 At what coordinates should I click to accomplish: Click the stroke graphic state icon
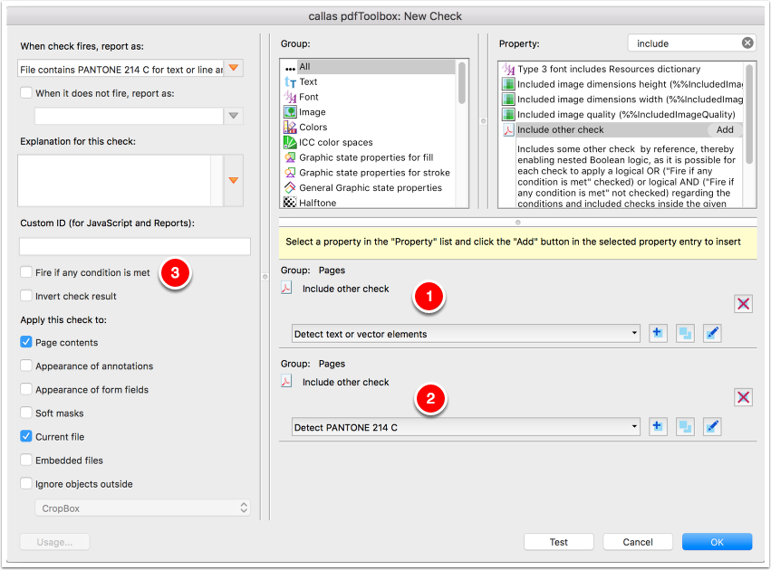pyautogui.click(x=290, y=173)
